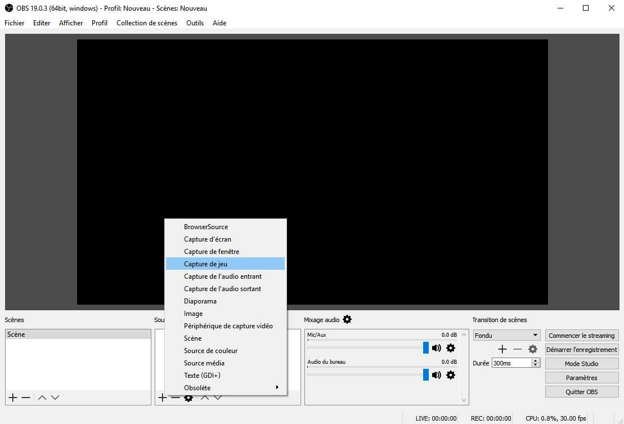Viewport: 624px width, 424px height.
Task: Open the Editer menu
Action: [x=42, y=23]
